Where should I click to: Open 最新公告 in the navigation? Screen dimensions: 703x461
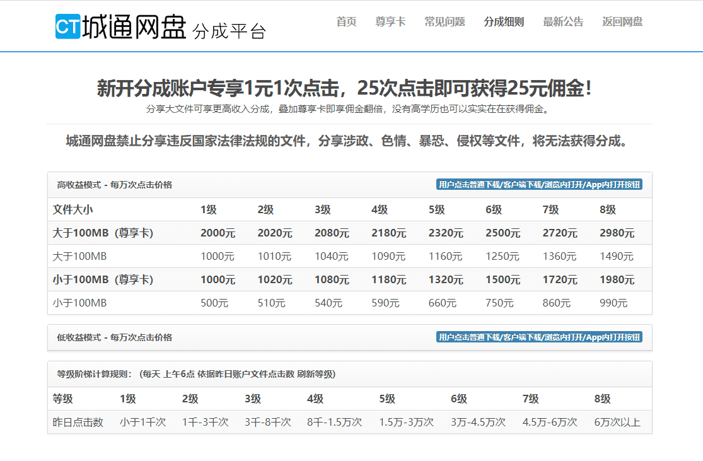tap(563, 21)
